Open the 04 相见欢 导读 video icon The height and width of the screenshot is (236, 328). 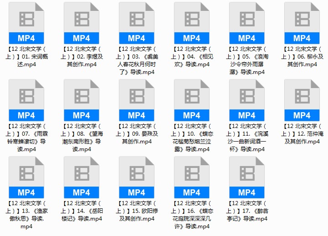point(192,23)
